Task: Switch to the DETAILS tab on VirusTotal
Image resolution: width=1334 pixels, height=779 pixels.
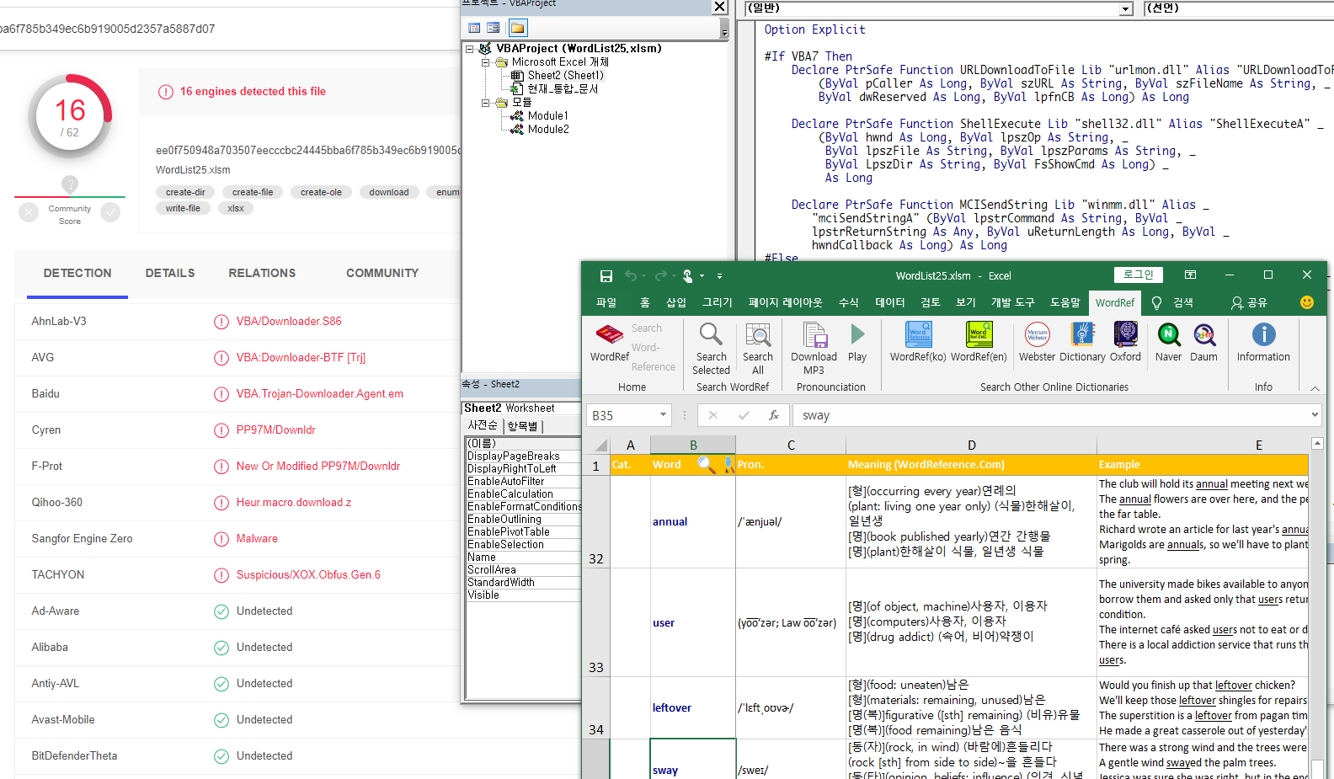Action: (170, 273)
